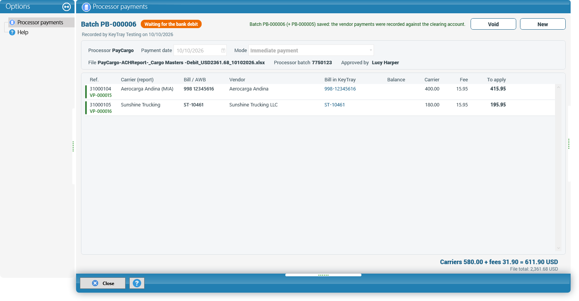
Task: Click the calendar icon in Payment date
Action: click(223, 51)
